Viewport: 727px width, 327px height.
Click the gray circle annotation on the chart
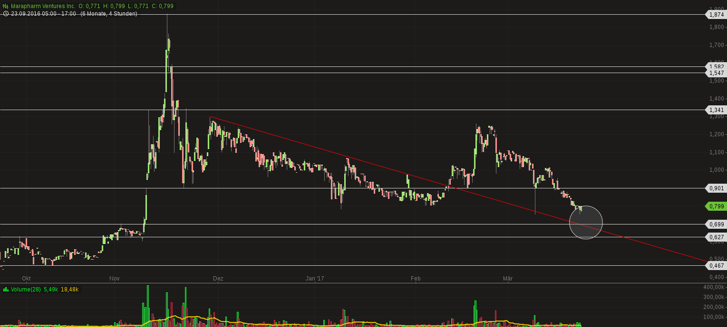586,222
